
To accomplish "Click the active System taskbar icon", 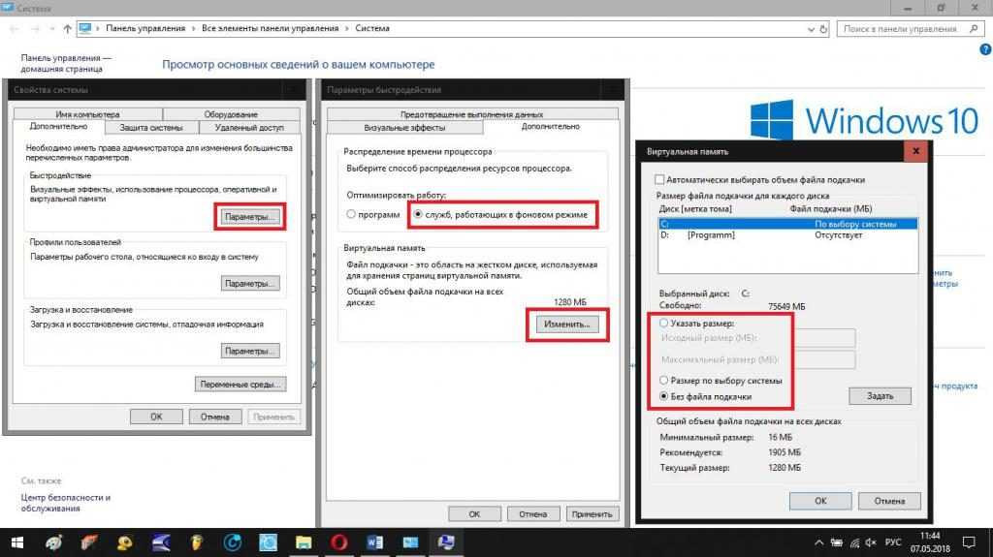I will point(446,542).
